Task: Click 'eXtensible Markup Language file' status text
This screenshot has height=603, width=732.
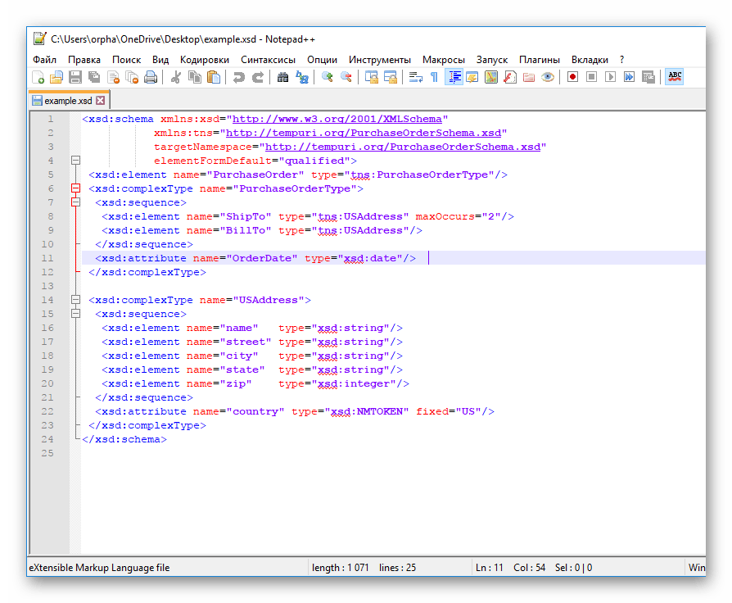Action: point(99,568)
